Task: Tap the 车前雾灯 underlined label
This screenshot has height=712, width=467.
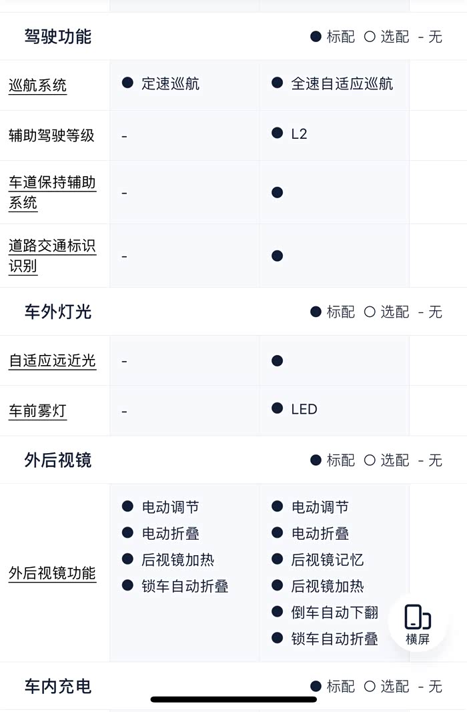Action: click(37, 411)
